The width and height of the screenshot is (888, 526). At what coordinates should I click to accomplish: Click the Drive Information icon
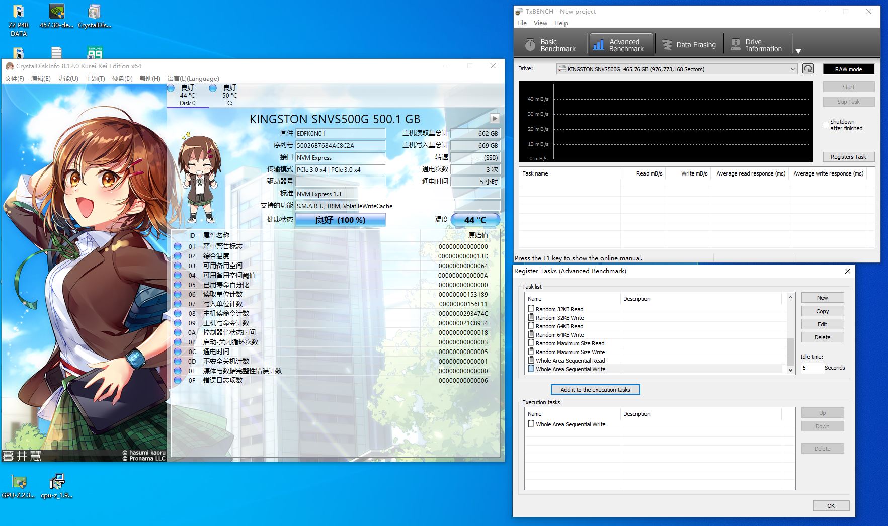tap(736, 45)
